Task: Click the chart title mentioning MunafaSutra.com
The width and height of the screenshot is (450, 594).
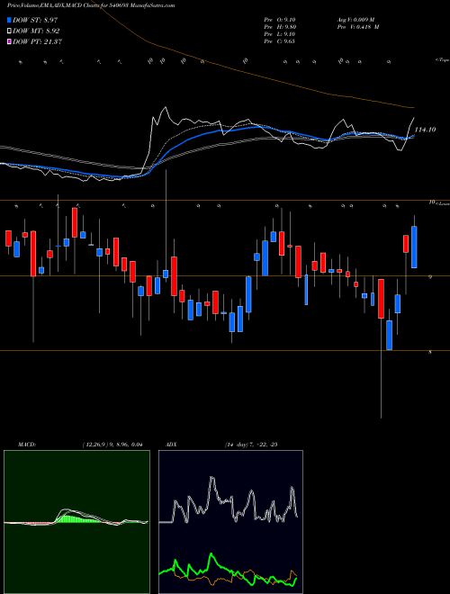Action: [x=91, y=6]
